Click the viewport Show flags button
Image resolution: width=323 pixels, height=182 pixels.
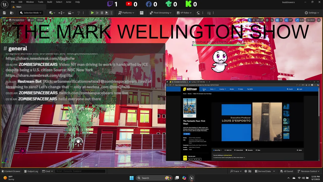tap(40, 20)
